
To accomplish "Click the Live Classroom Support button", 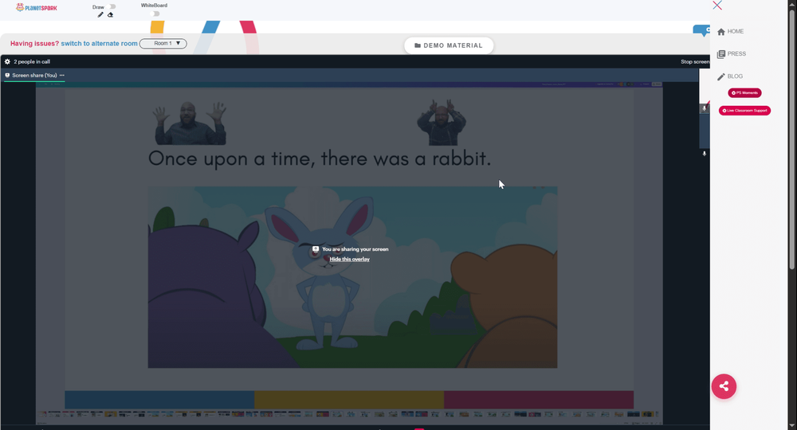I will click(744, 111).
